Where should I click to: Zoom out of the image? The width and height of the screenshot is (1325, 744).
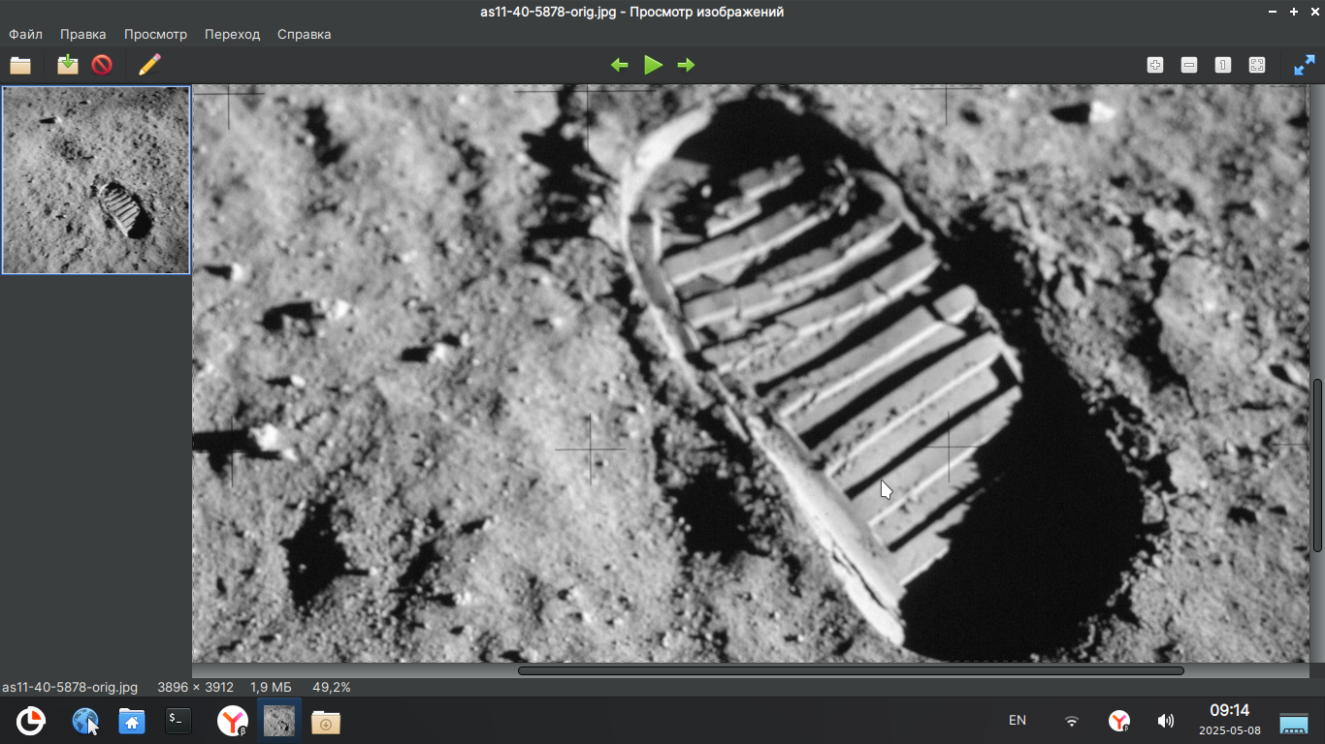click(x=1189, y=65)
